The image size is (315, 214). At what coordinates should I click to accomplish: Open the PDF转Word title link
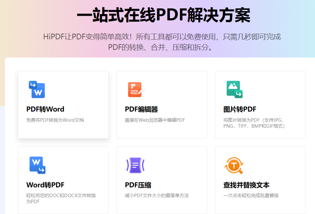(x=46, y=109)
